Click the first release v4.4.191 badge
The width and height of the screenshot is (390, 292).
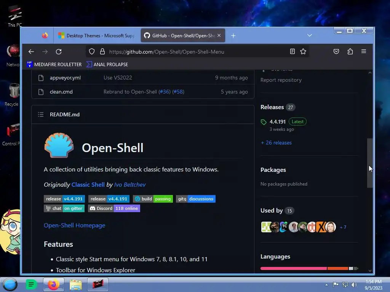[x=64, y=198]
